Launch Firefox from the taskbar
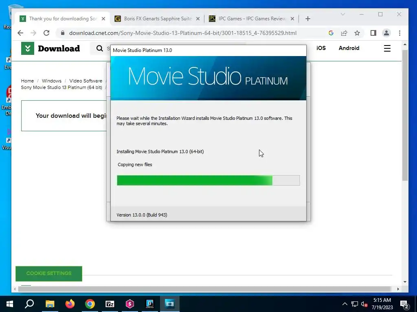The image size is (417, 312). 70,304
